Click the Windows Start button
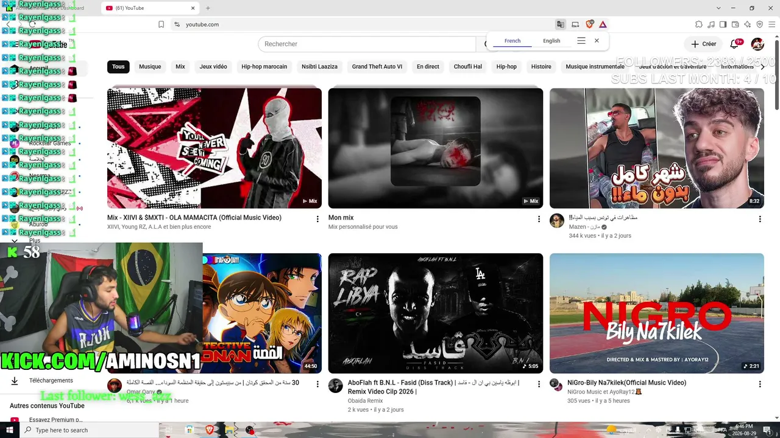This screenshot has width=780, height=438. coord(10,430)
